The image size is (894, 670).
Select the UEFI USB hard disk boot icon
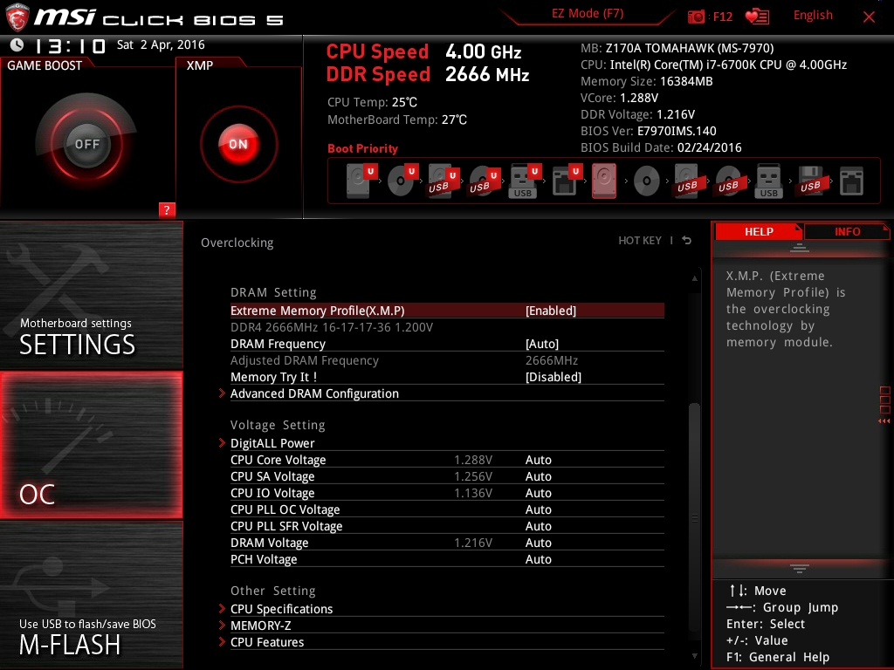coord(444,181)
